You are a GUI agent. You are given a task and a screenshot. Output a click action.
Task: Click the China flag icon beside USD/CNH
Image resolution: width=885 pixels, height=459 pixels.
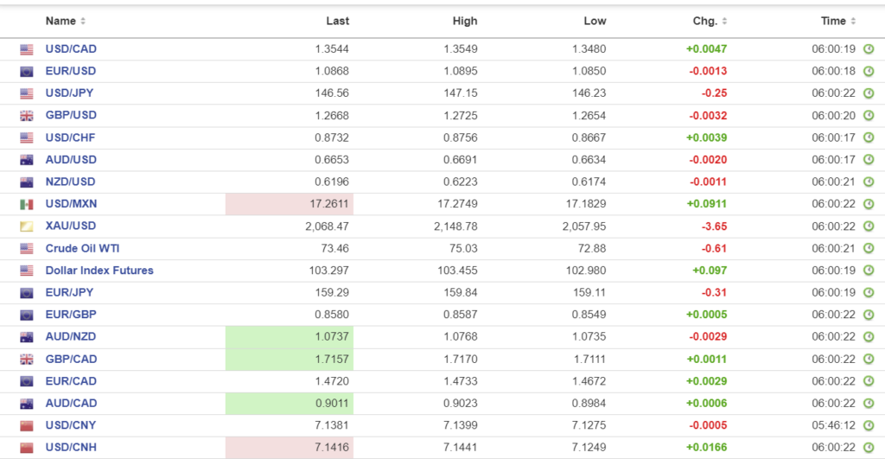[27, 448]
